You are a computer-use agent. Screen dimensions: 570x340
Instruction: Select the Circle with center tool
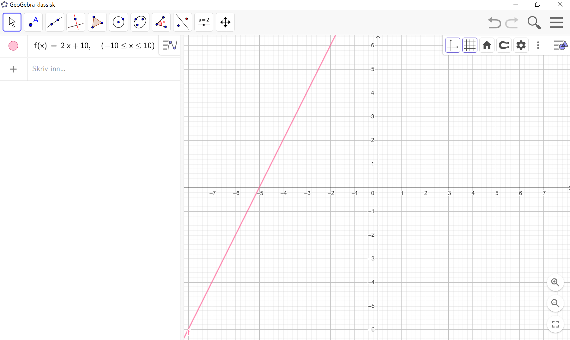[118, 22]
